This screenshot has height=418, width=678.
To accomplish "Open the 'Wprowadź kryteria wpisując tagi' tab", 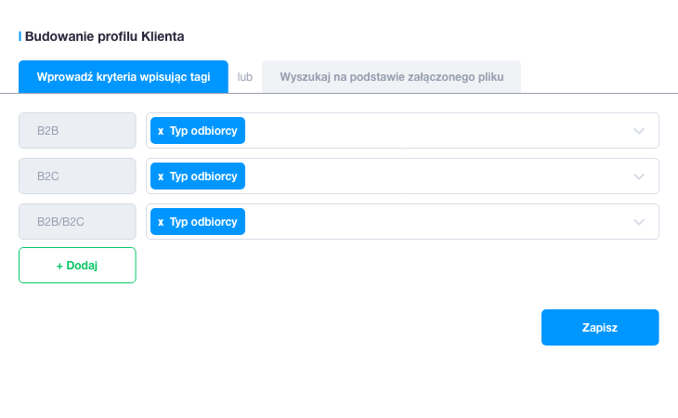I will 124,77.
